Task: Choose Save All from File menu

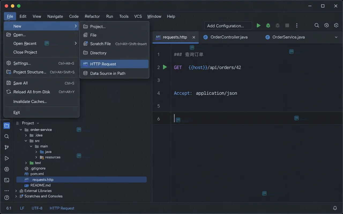Action: click(42, 83)
